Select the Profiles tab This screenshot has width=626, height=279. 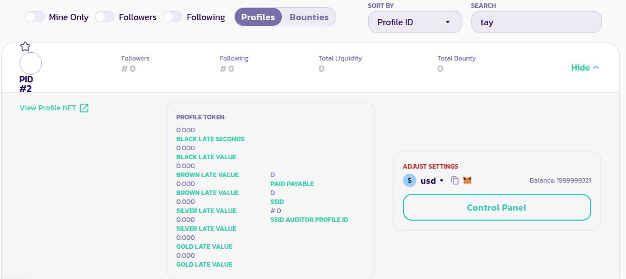pyautogui.click(x=258, y=17)
